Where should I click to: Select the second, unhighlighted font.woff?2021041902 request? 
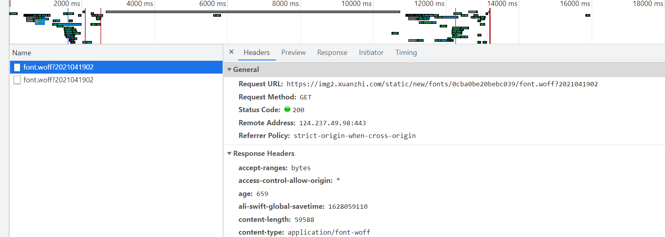pyautogui.click(x=116, y=80)
